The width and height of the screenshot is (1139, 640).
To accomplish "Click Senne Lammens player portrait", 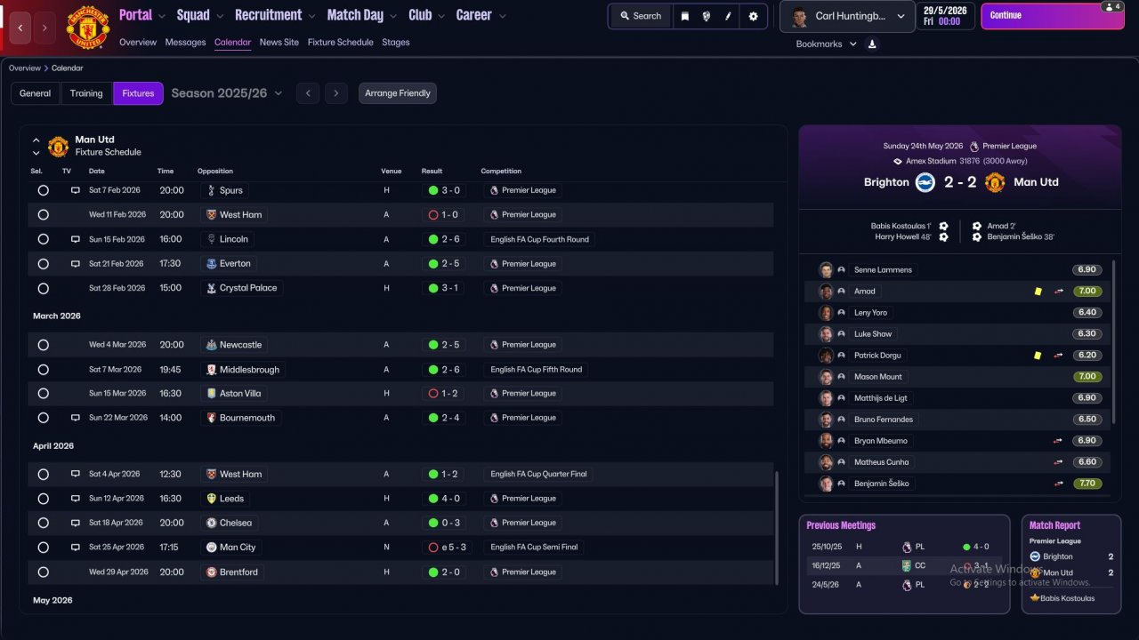I will tap(826, 270).
